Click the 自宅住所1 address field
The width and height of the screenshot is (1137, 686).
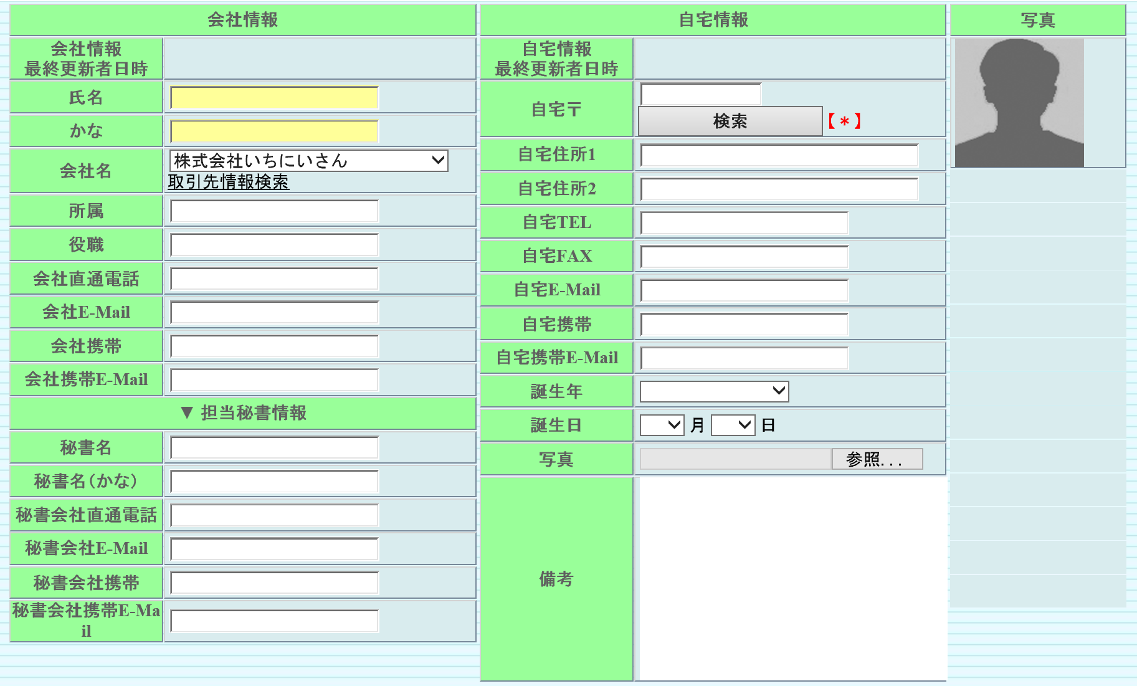(x=779, y=155)
